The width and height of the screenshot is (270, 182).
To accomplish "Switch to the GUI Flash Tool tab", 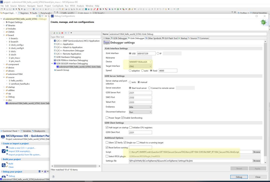I will (170, 38).
